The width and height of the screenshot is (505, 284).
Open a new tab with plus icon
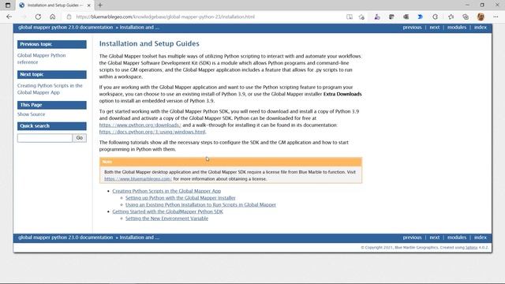click(x=100, y=6)
